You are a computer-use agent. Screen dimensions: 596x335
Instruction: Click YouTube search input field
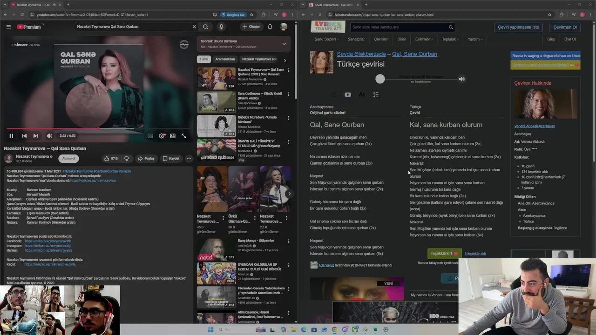tap(133, 27)
